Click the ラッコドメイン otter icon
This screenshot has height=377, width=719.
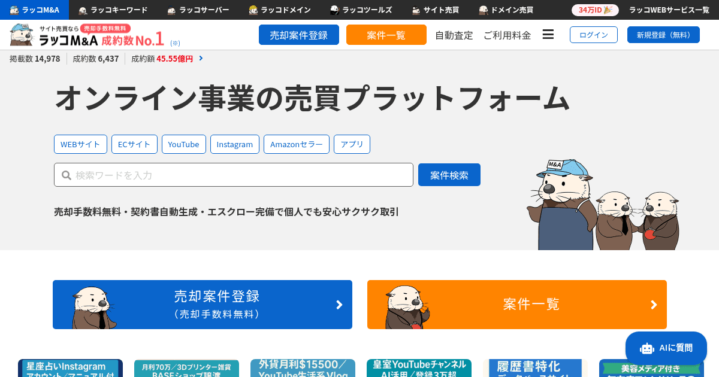point(253,10)
